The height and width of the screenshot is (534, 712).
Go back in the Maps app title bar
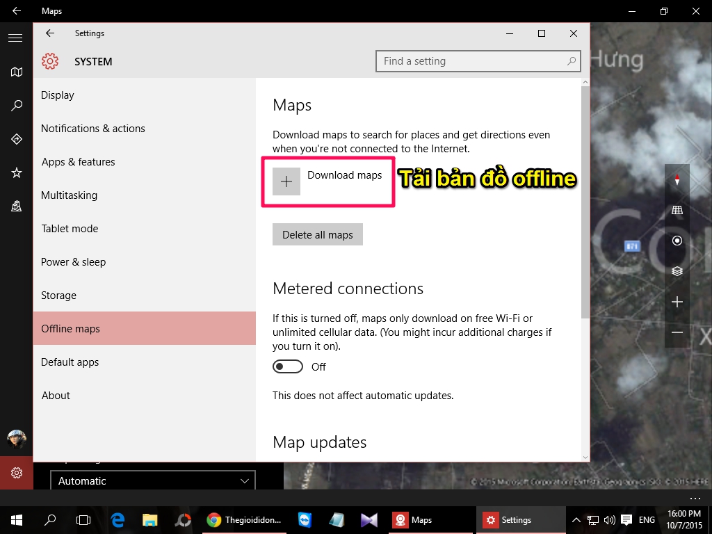click(17, 11)
